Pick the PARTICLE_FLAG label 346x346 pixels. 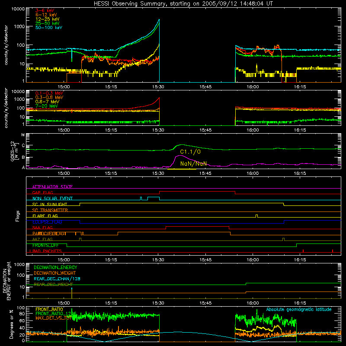pos(49,234)
